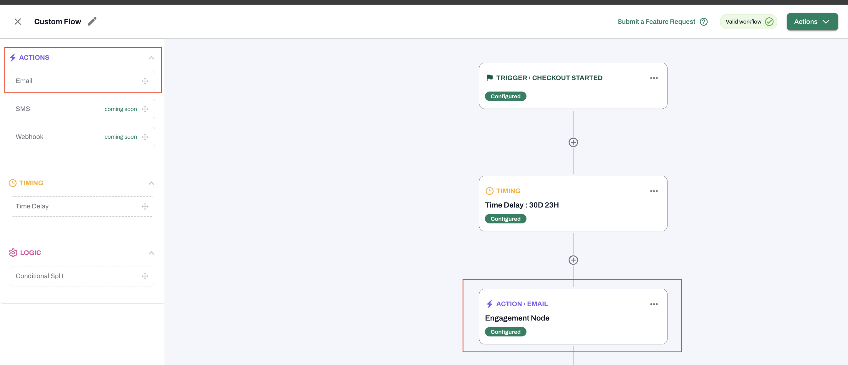
Task: Add step after Trigger node via plus
Action: (x=573, y=142)
